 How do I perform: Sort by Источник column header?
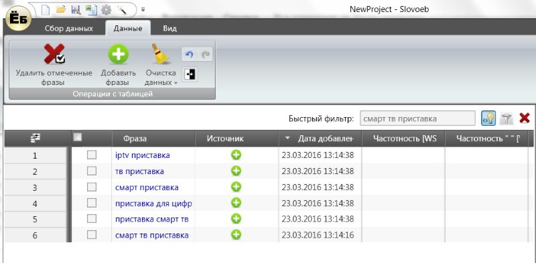[237, 139]
